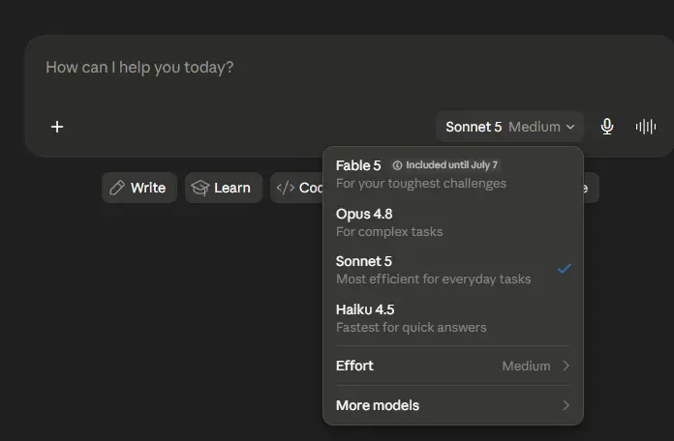This screenshot has width=674, height=441.
Task: Pick Haiku 4.5 for quick answers
Action: (x=452, y=318)
